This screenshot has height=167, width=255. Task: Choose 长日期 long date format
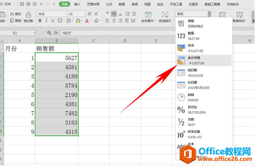(x=204, y=85)
